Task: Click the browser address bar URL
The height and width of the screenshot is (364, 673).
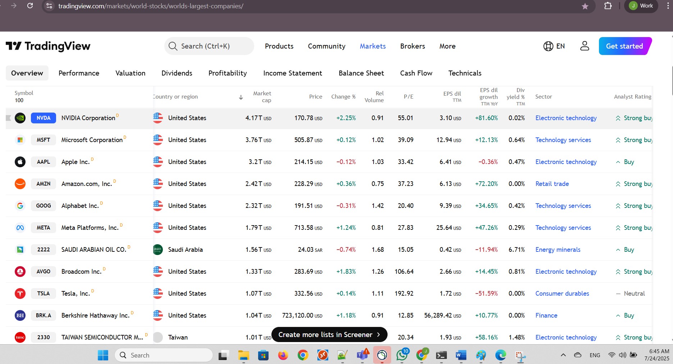Action: 151,6
